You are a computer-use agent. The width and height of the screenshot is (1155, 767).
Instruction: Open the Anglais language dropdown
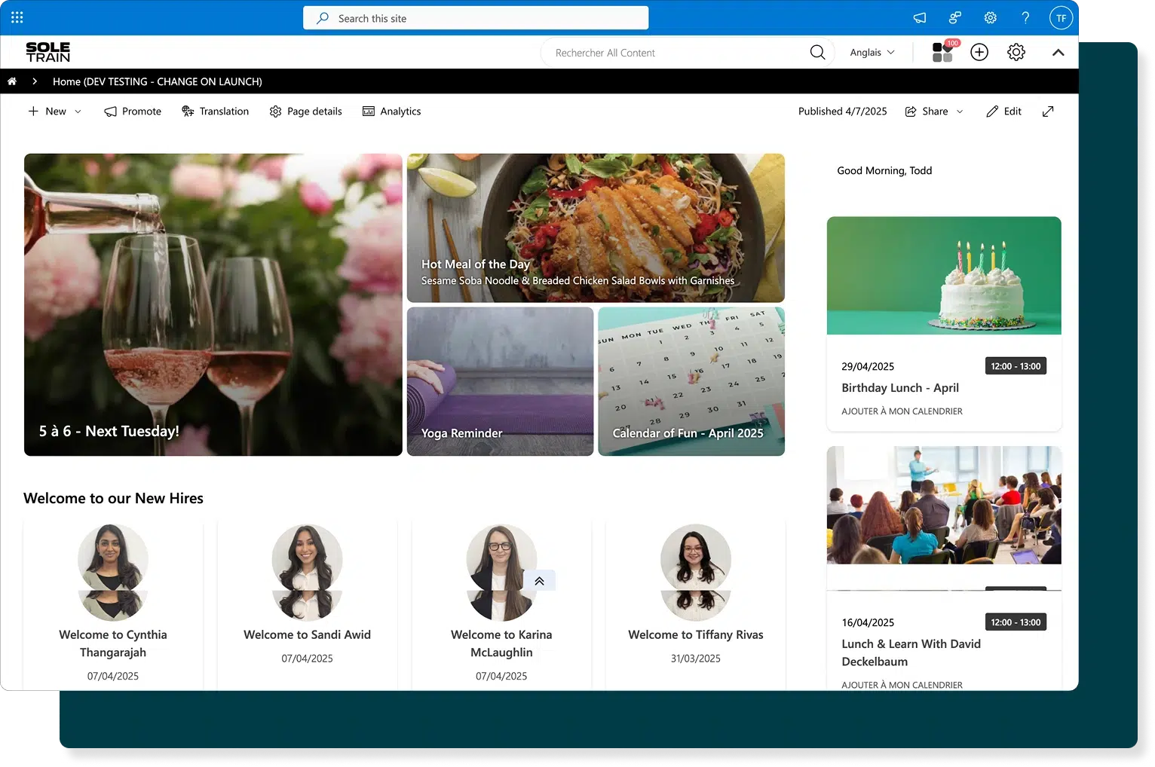pyautogui.click(x=872, y=53)
